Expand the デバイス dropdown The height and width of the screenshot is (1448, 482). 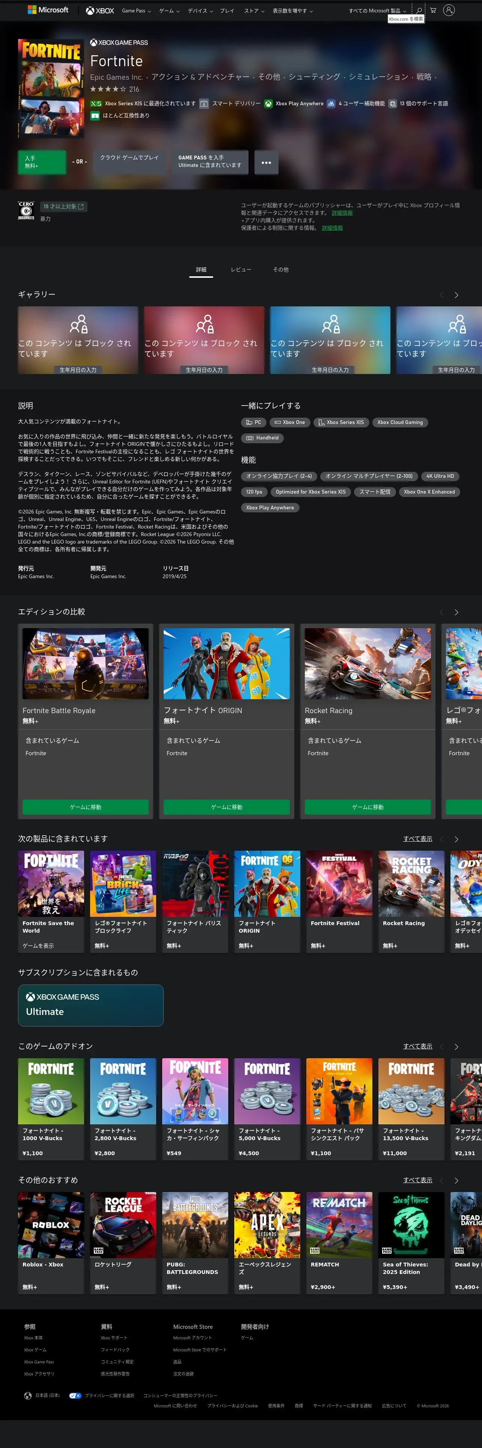[200, 11]
